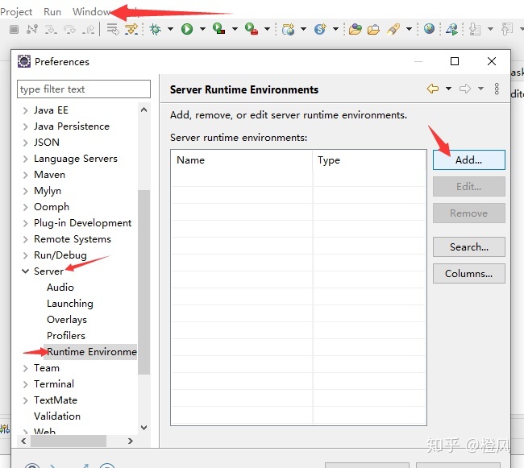Expand the Terminal tree node
This screenshot has height=468, width=524.
click(x=26, y=384)
